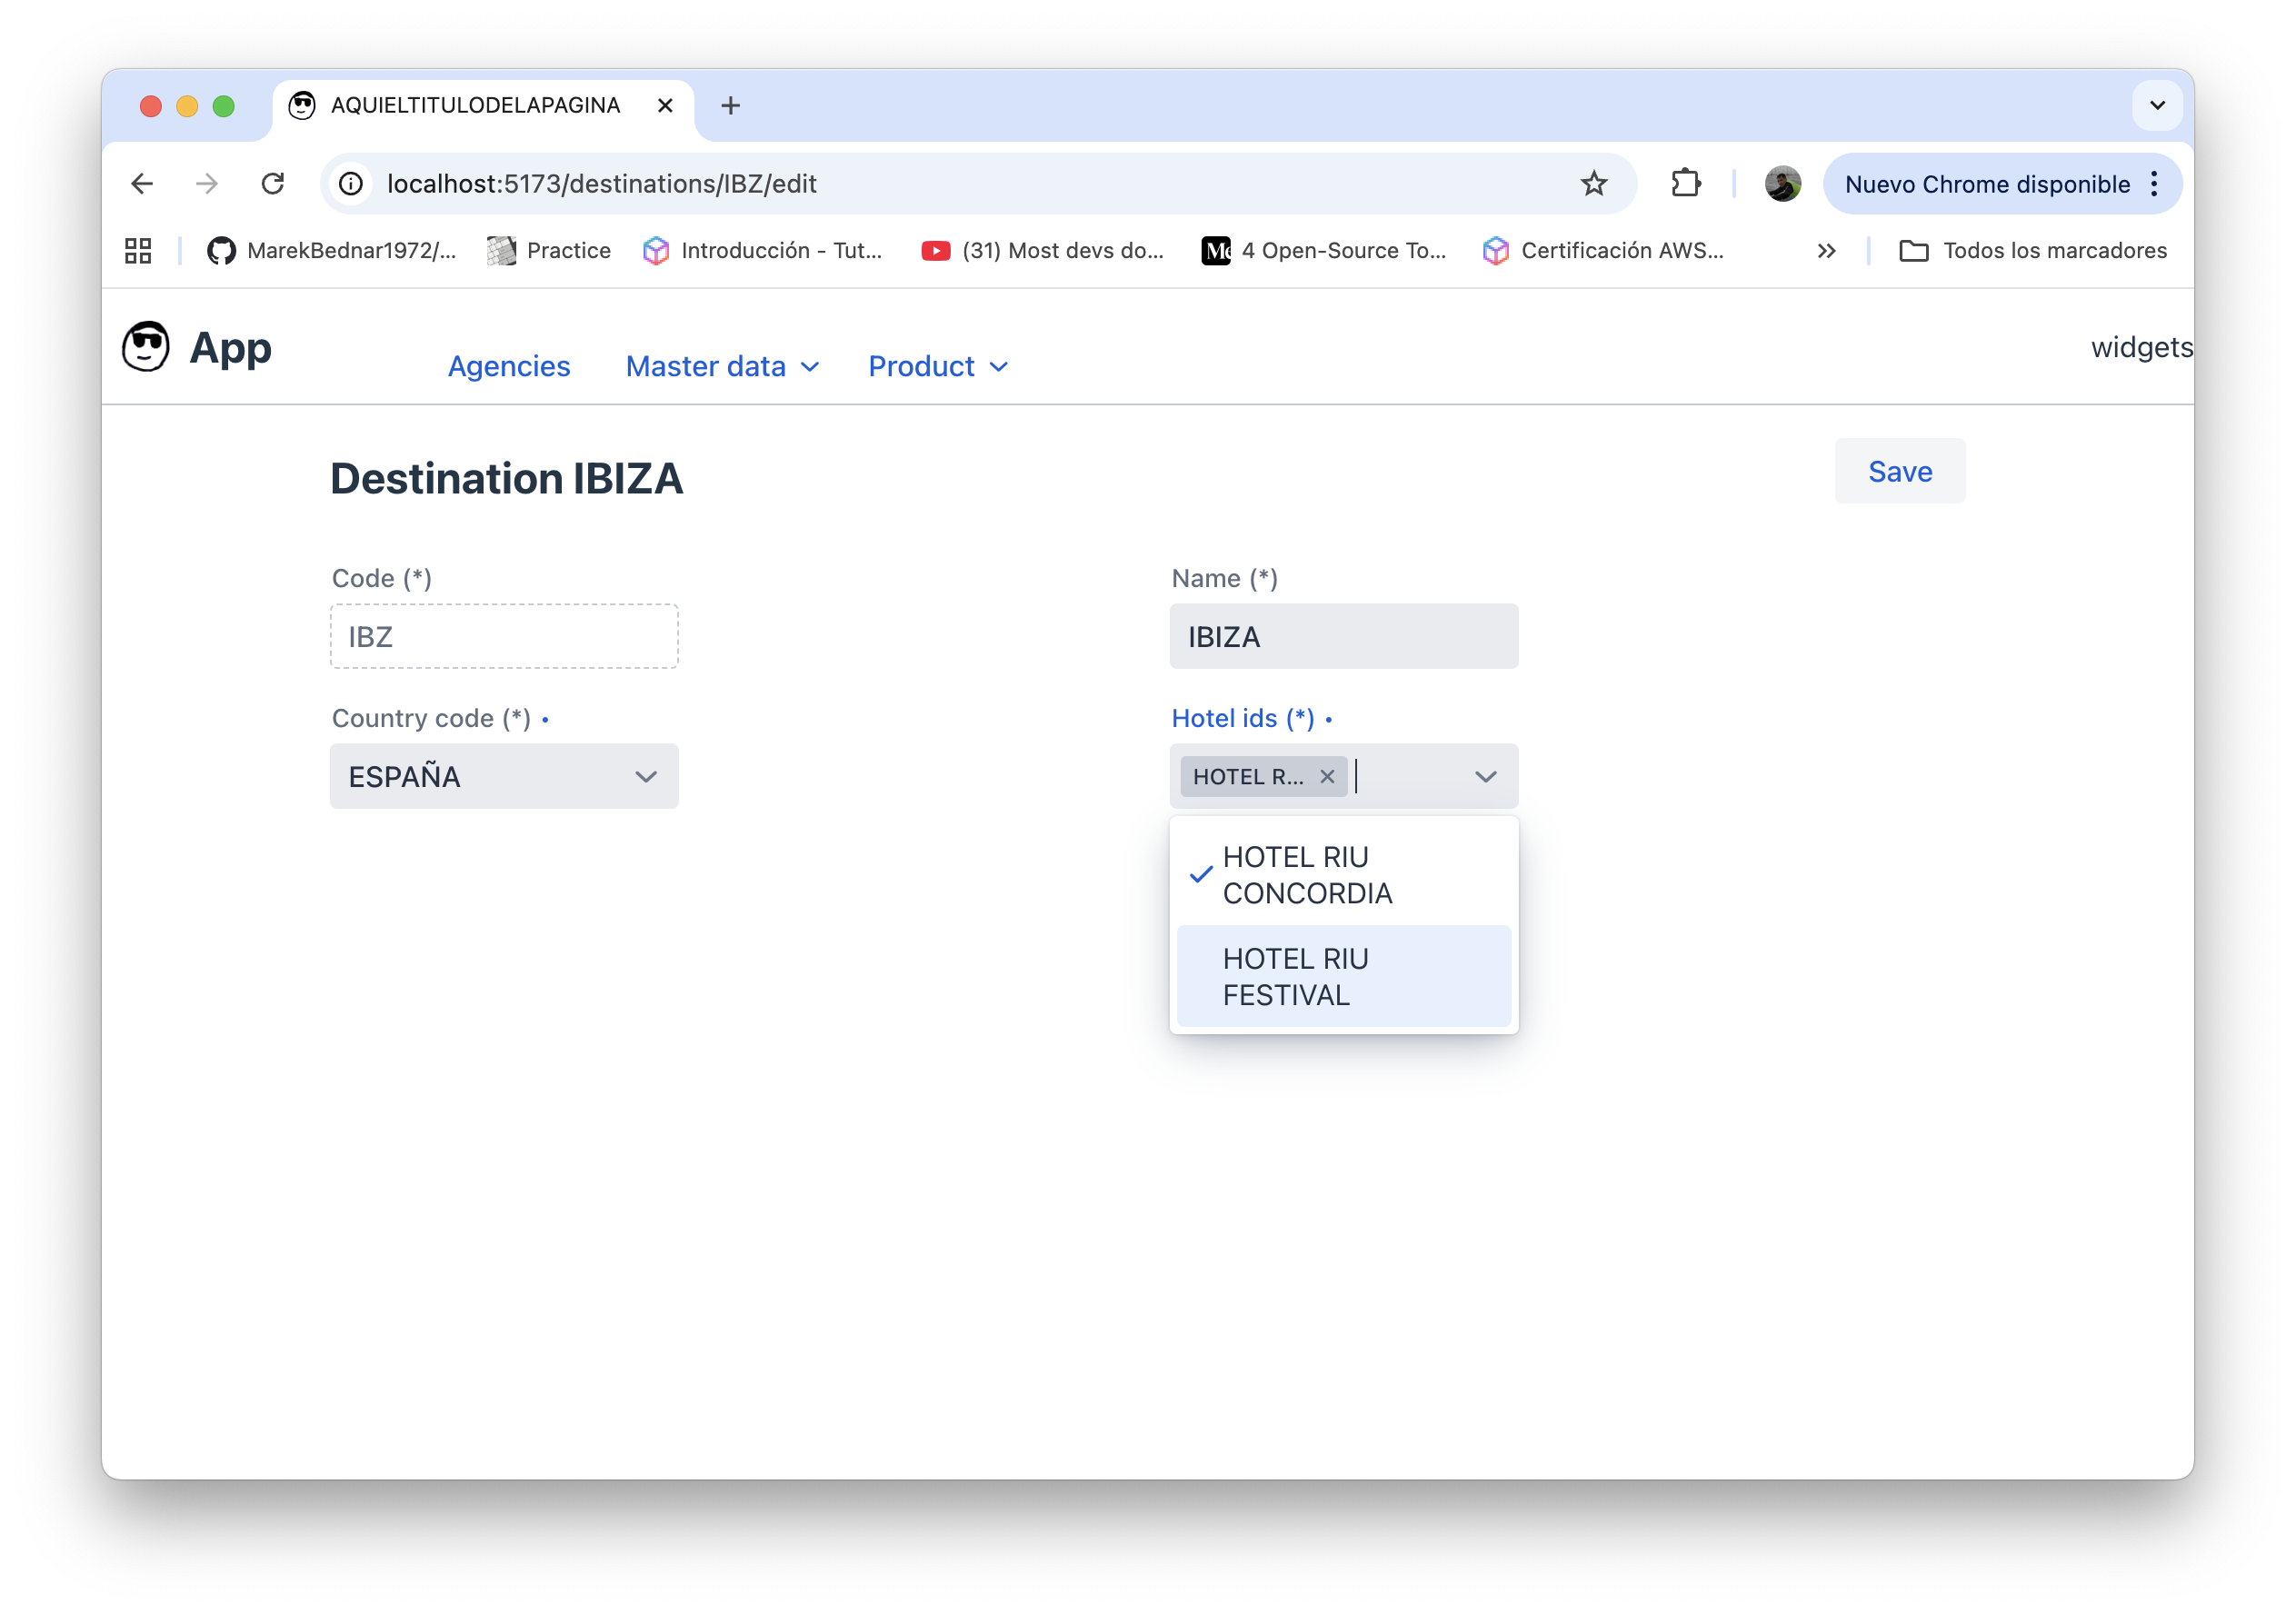This screenshot has height=1614, width=2296.
Task: Click the site information icon
Action: [x=351, y=184]
